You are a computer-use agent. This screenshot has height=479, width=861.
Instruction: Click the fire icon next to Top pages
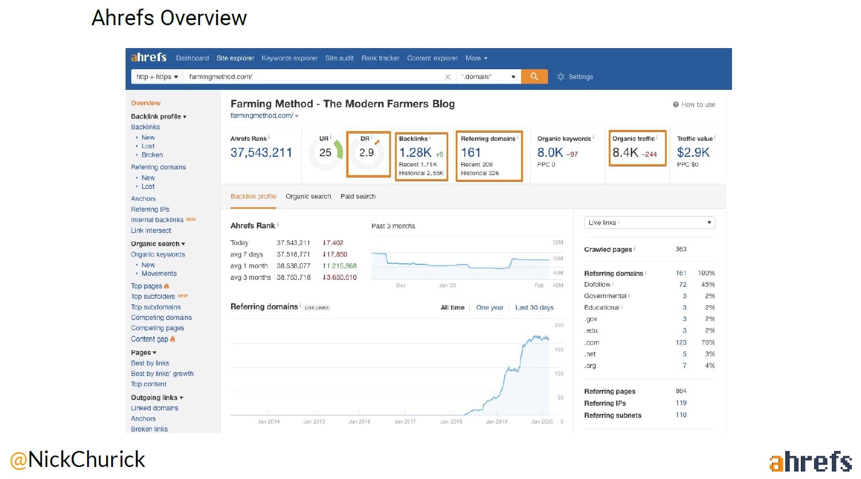click(x=167, y=286)
